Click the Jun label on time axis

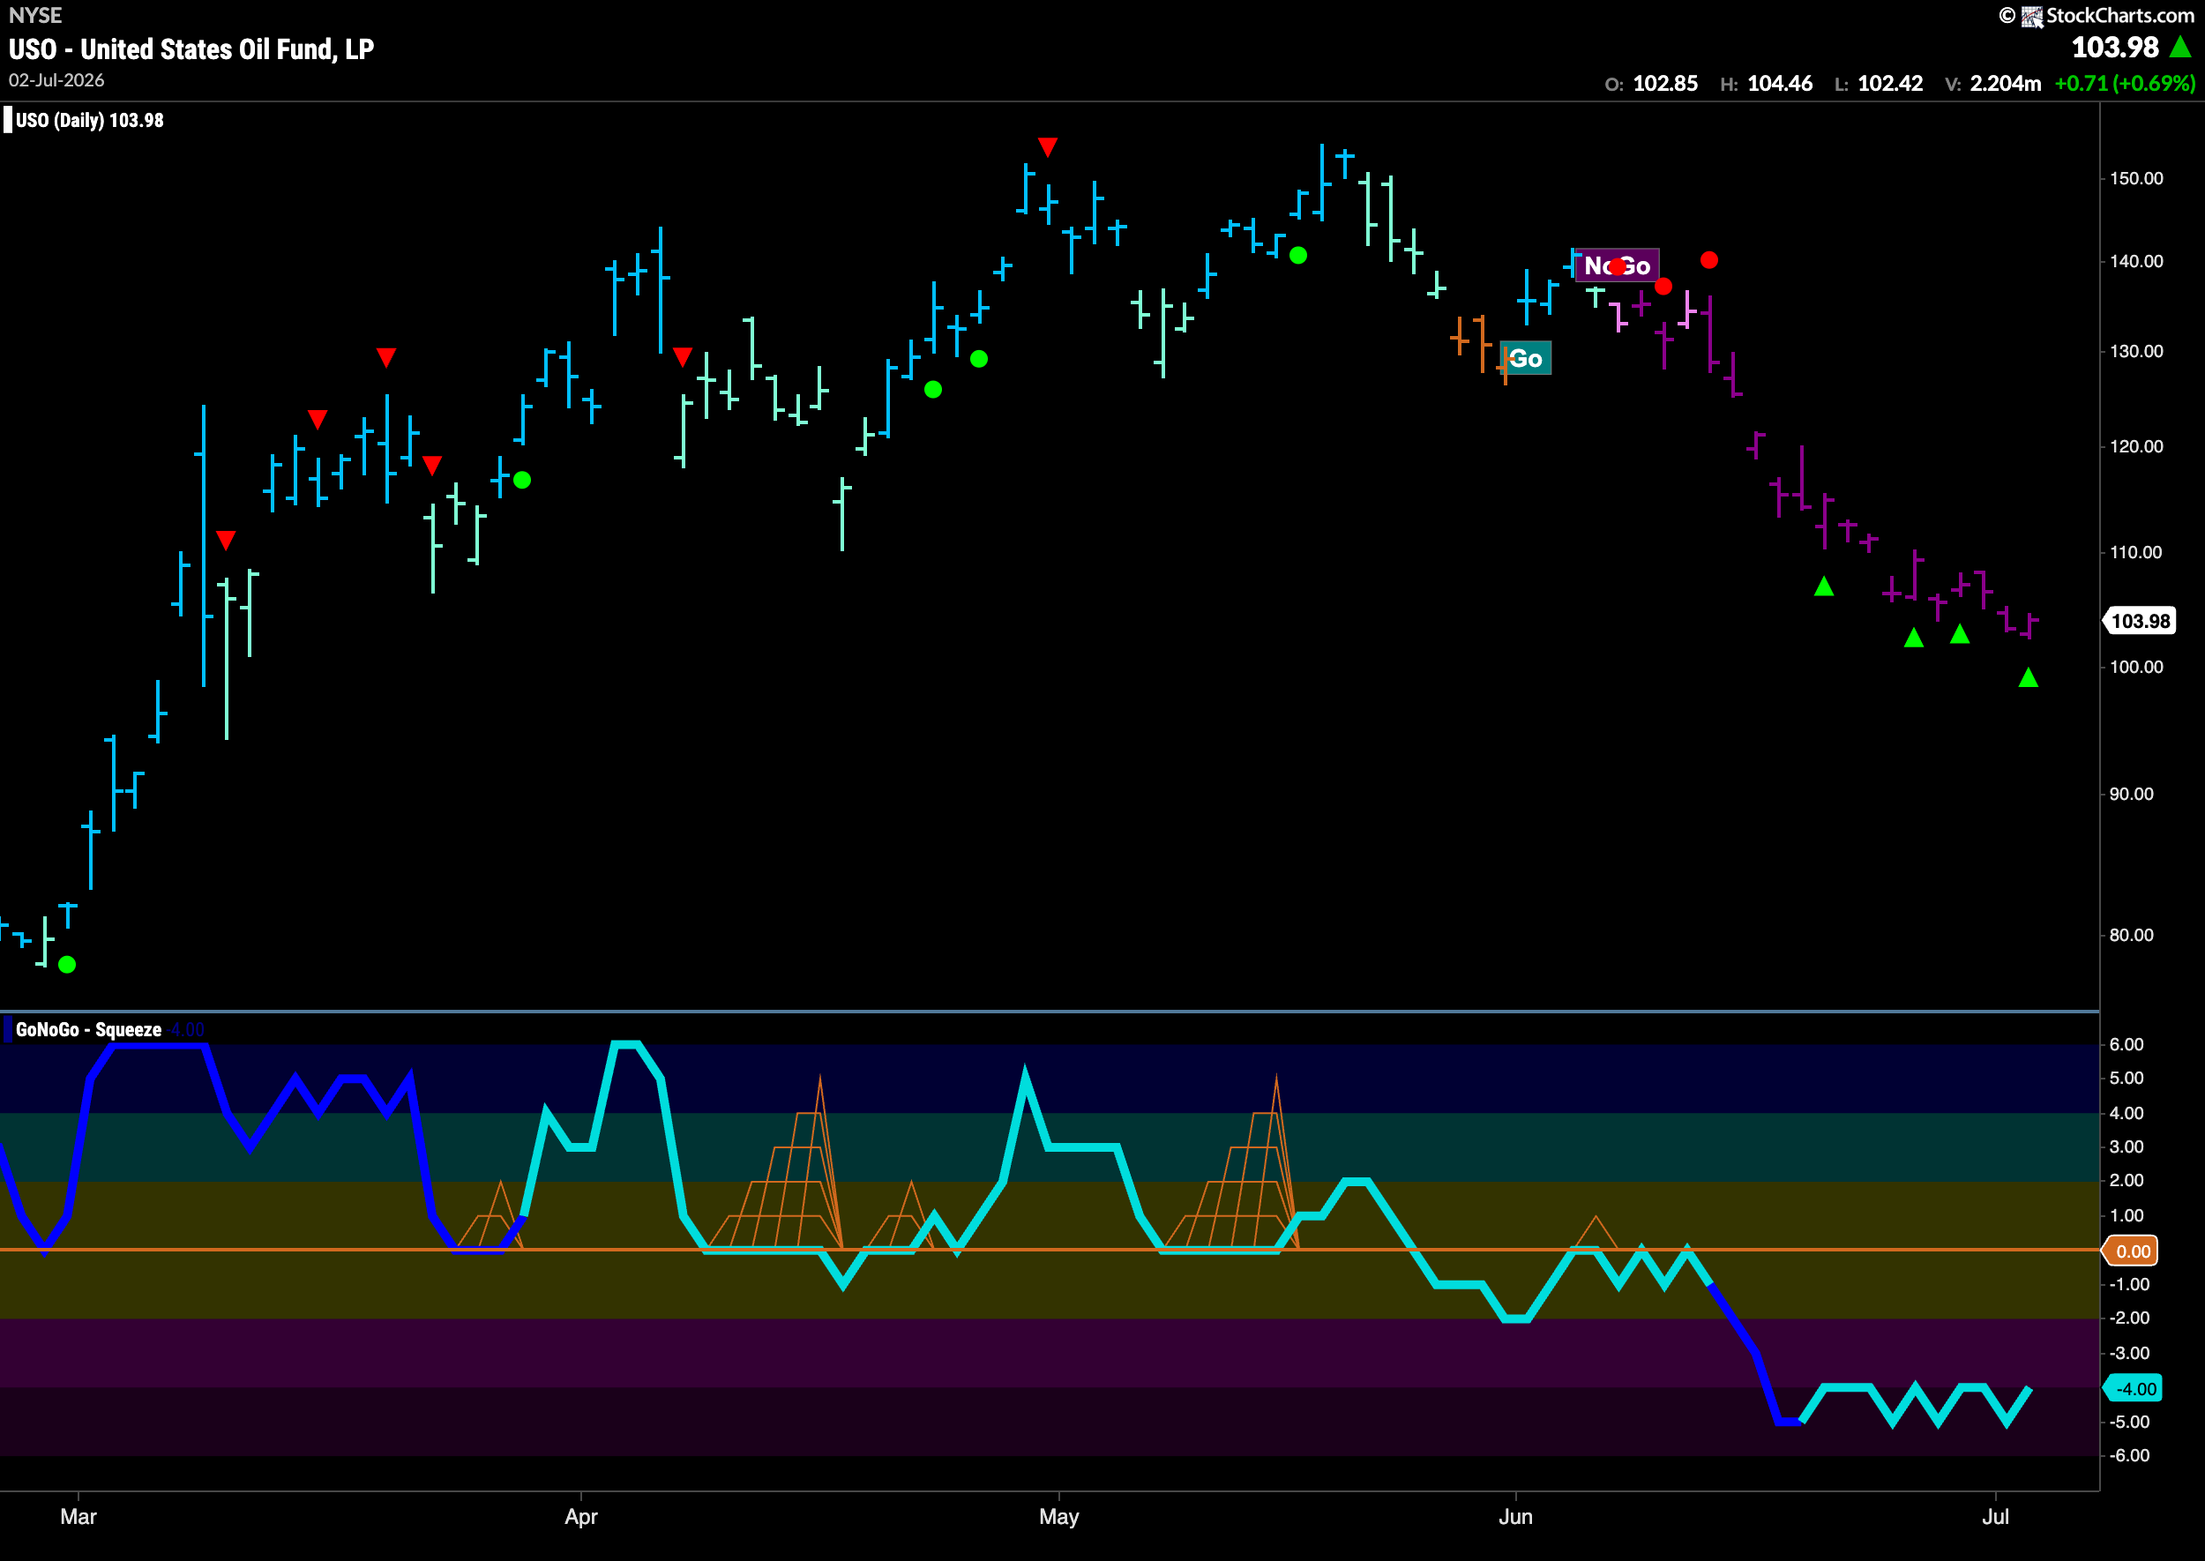pyautogui.click(x=1515, y=1517)
